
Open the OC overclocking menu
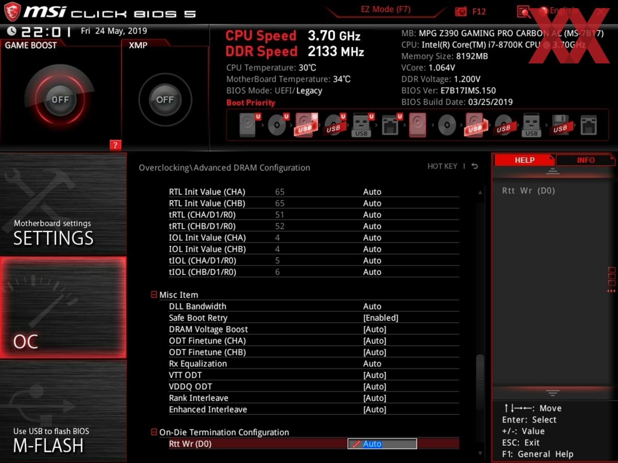[x=63, y=308]
